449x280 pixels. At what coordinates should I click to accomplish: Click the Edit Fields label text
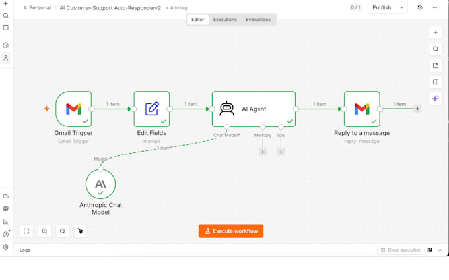pyautogui.click(x=151, y=133)
